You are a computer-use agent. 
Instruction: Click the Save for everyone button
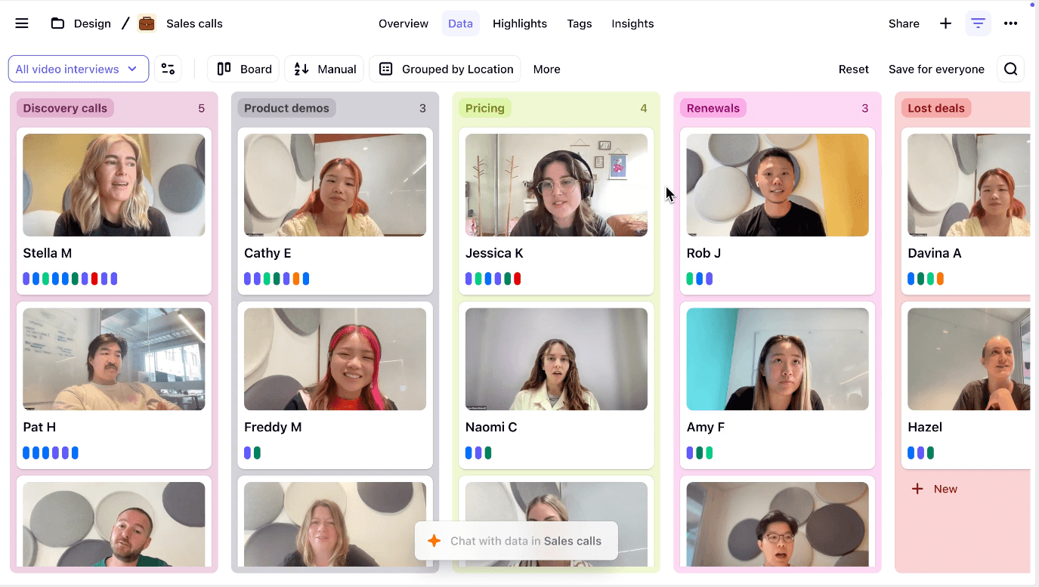[936, 69]
